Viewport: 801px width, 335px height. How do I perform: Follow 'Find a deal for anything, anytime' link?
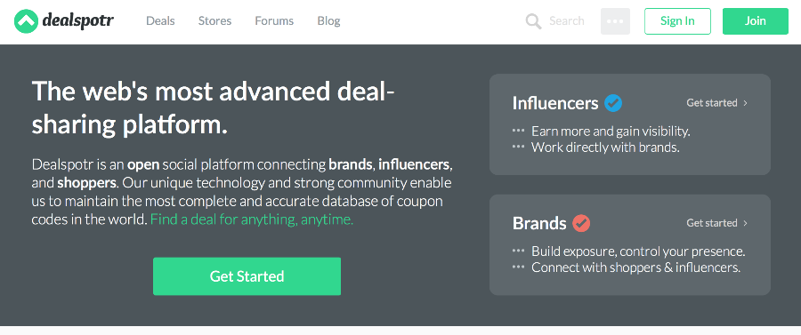[x=252, y=219]
